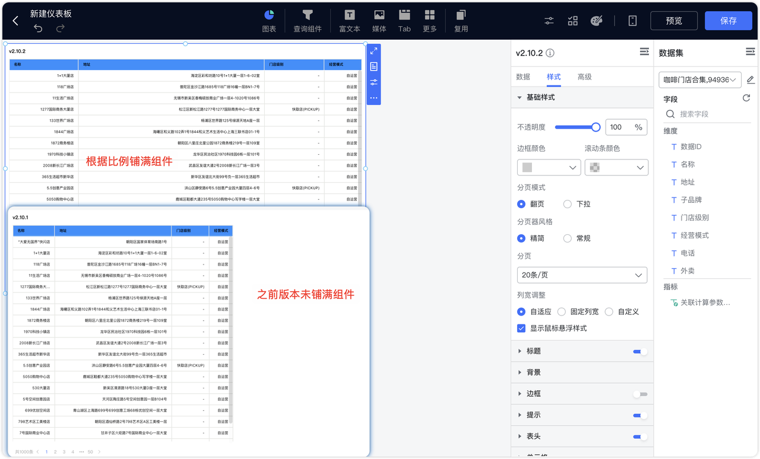Open the 咖啡门店合集 dataset dropdown
Viewport: 760px width, 459px height.
[700, 79]
